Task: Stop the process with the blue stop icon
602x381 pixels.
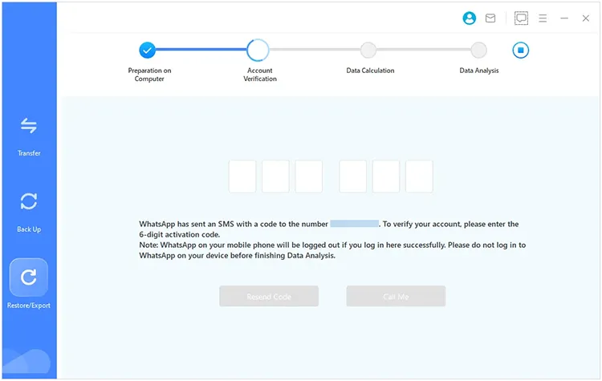Action: [x=521, y=51]
